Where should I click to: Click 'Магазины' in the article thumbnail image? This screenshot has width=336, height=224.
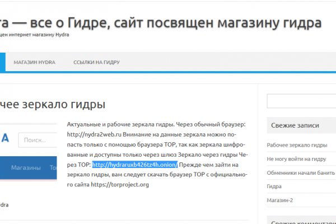[26, 167]
